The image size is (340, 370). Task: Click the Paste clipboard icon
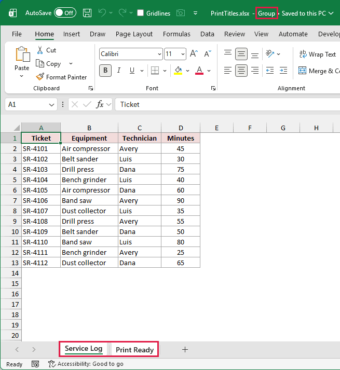(22, 54)
